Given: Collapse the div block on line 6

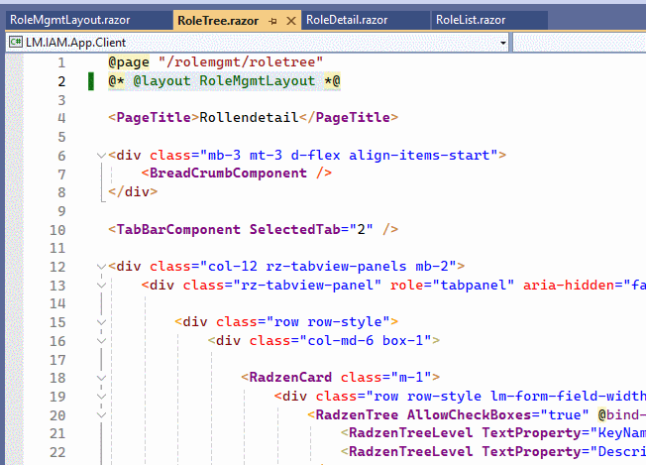Looking at the screenshot, I should click(x=101, y=156).
